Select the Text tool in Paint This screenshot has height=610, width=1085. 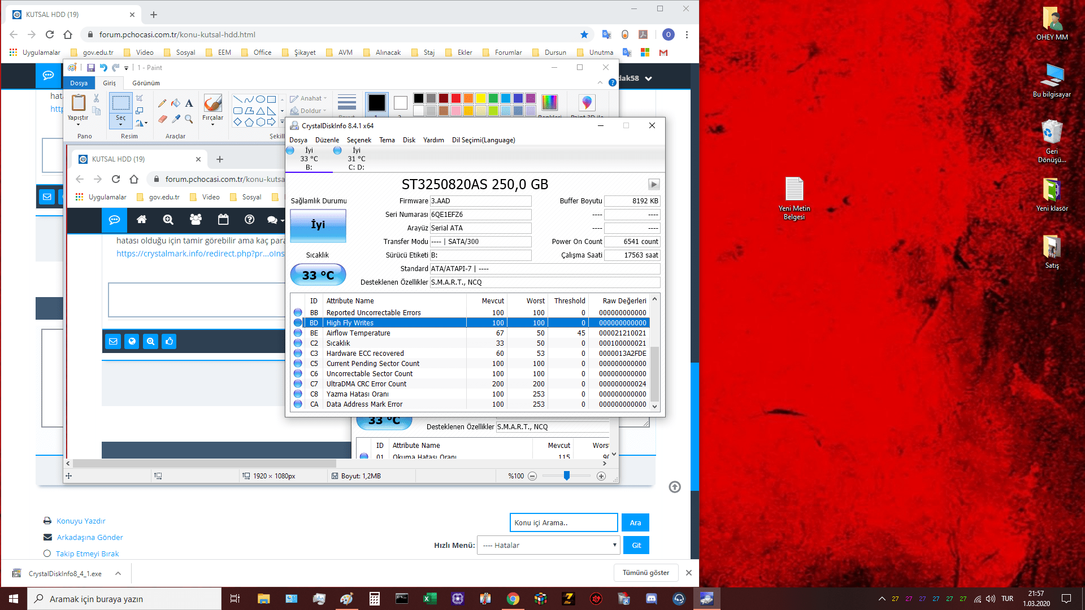189,103
